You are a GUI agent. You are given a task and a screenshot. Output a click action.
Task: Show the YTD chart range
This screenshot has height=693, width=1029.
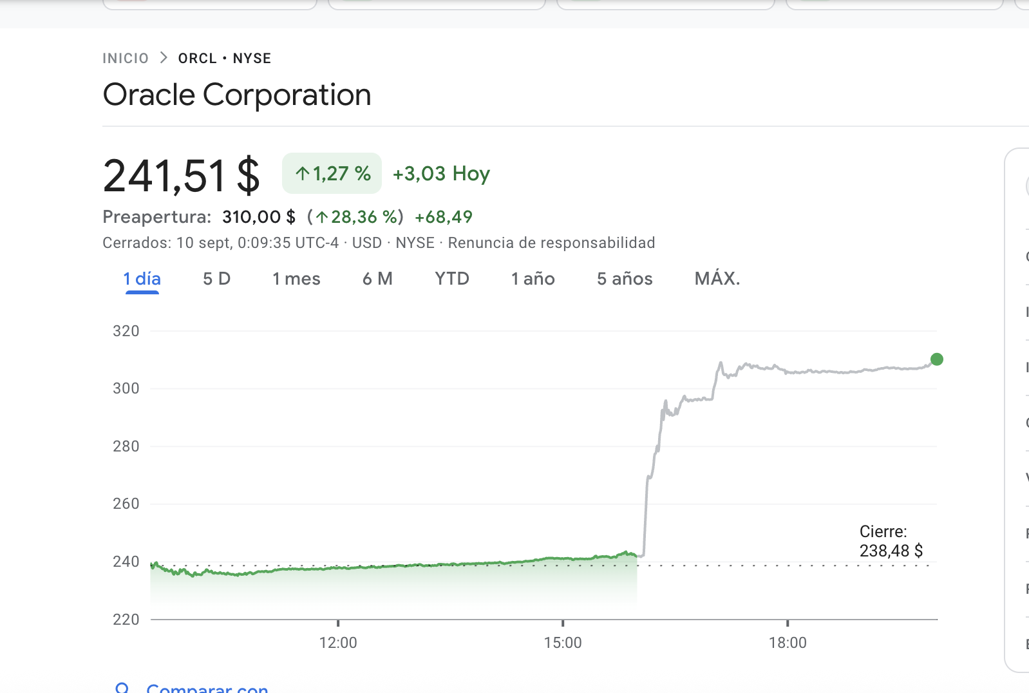coord(452,279)
